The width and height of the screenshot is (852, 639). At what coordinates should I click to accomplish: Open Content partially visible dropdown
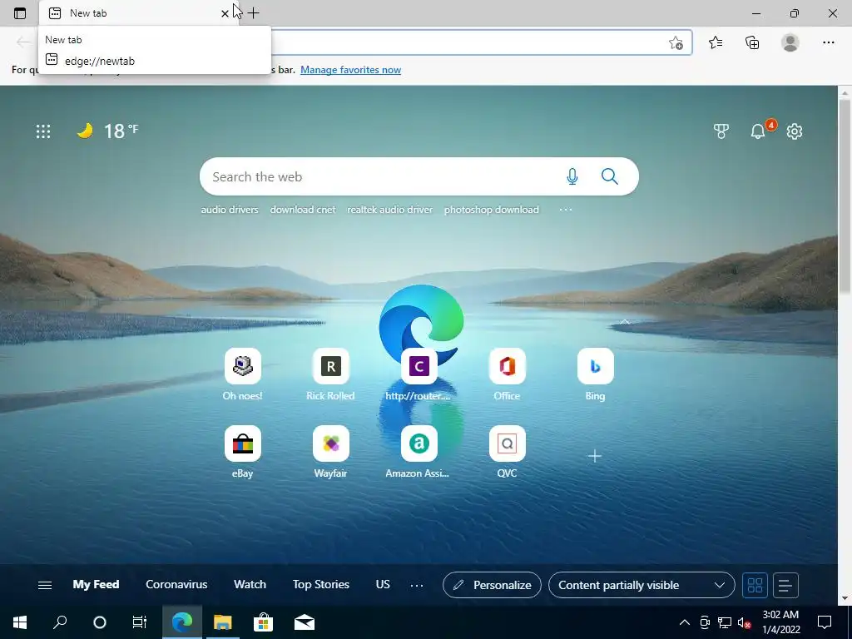coord(641,585)
